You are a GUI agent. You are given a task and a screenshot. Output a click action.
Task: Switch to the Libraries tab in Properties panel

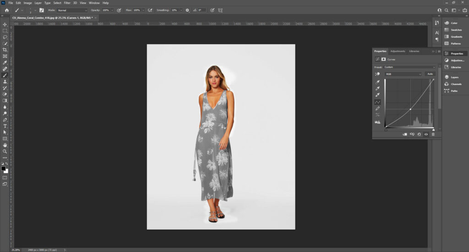pyautogui.click(x=414, y=51)
